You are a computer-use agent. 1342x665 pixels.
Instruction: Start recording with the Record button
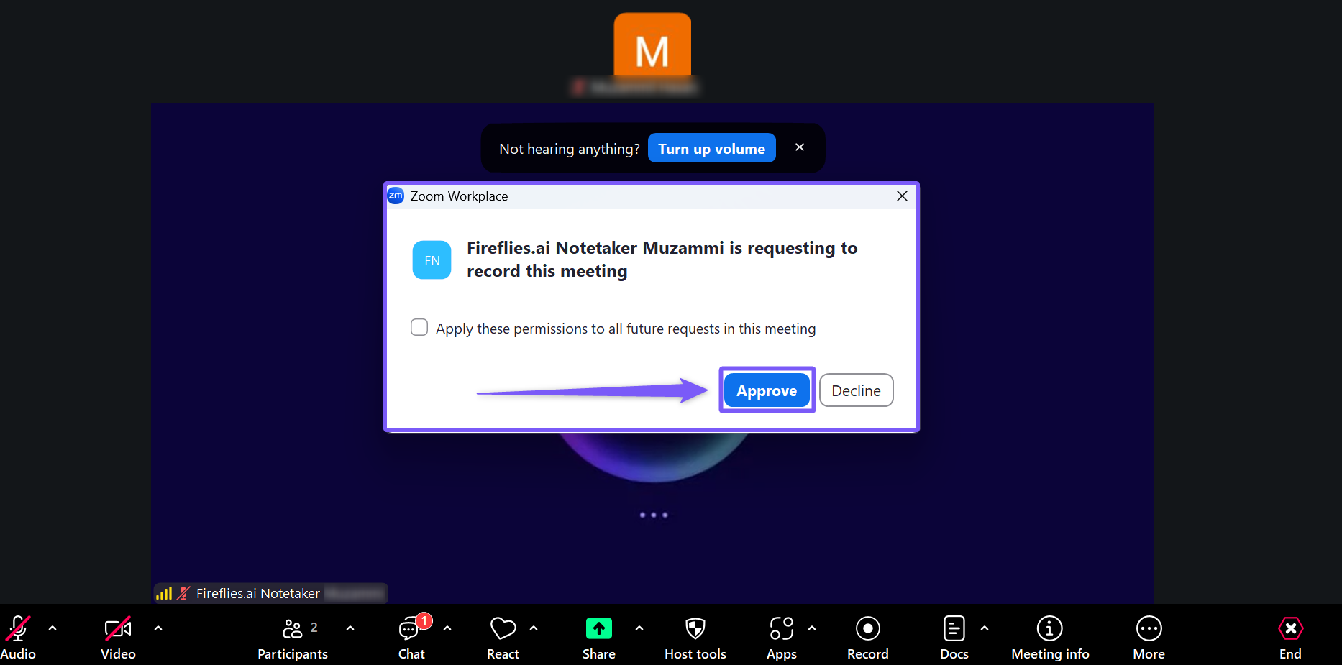point(868,637)
